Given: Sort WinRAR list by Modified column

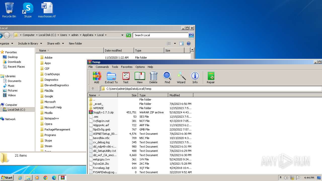Looking at the screenshot, I should pos(181,95).
